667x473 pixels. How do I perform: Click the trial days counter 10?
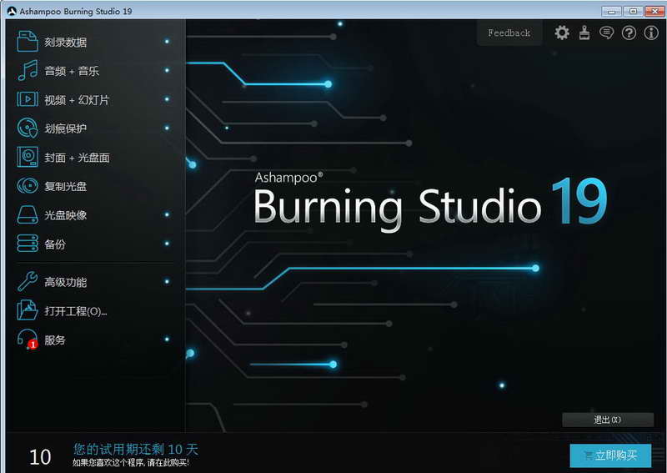click(x=40, y=457)
